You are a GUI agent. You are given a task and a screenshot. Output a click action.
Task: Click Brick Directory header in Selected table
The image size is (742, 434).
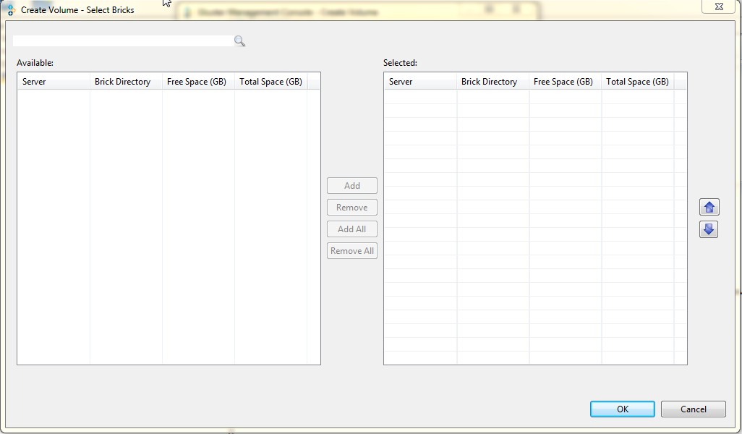pos(492,82)
